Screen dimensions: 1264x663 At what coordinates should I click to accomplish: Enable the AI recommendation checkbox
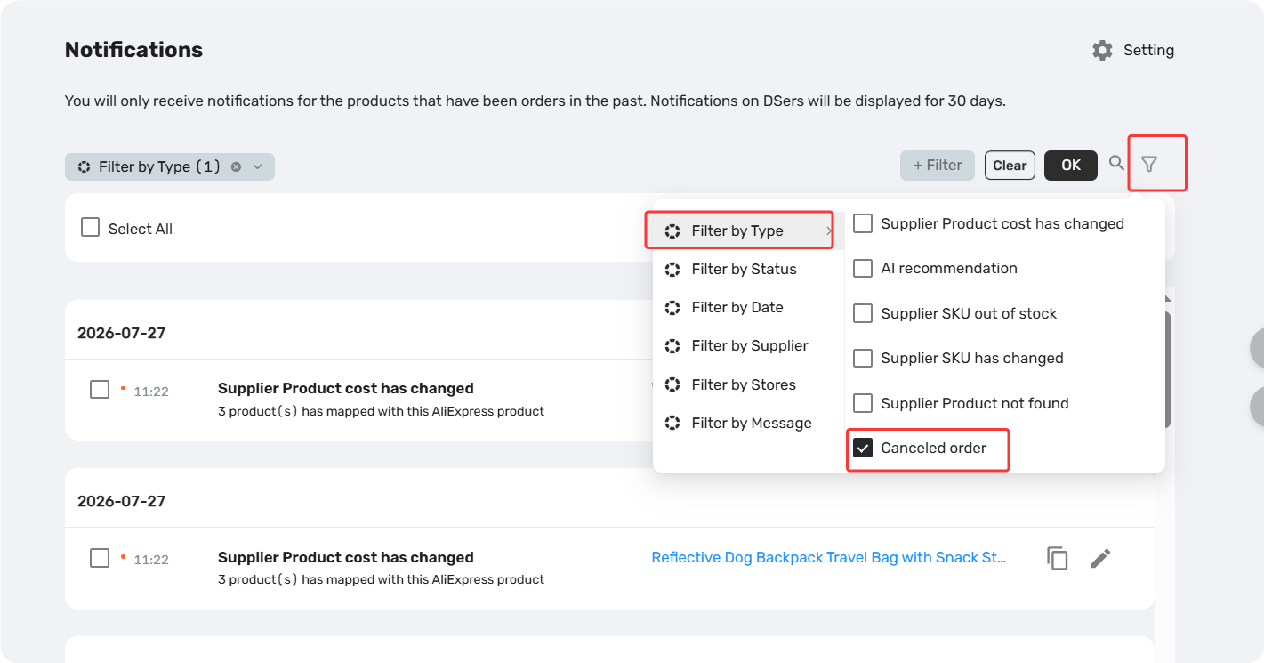pyautogui.click(x=863, y=268)
